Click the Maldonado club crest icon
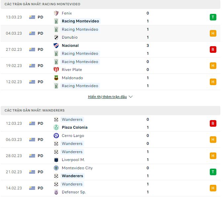This screenshot has width=223, height=197. coord(56,78)
